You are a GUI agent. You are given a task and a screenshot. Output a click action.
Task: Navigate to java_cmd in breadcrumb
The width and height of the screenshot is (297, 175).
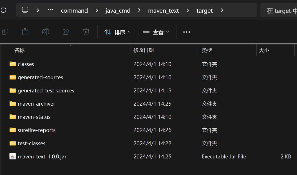pos(118,11)
